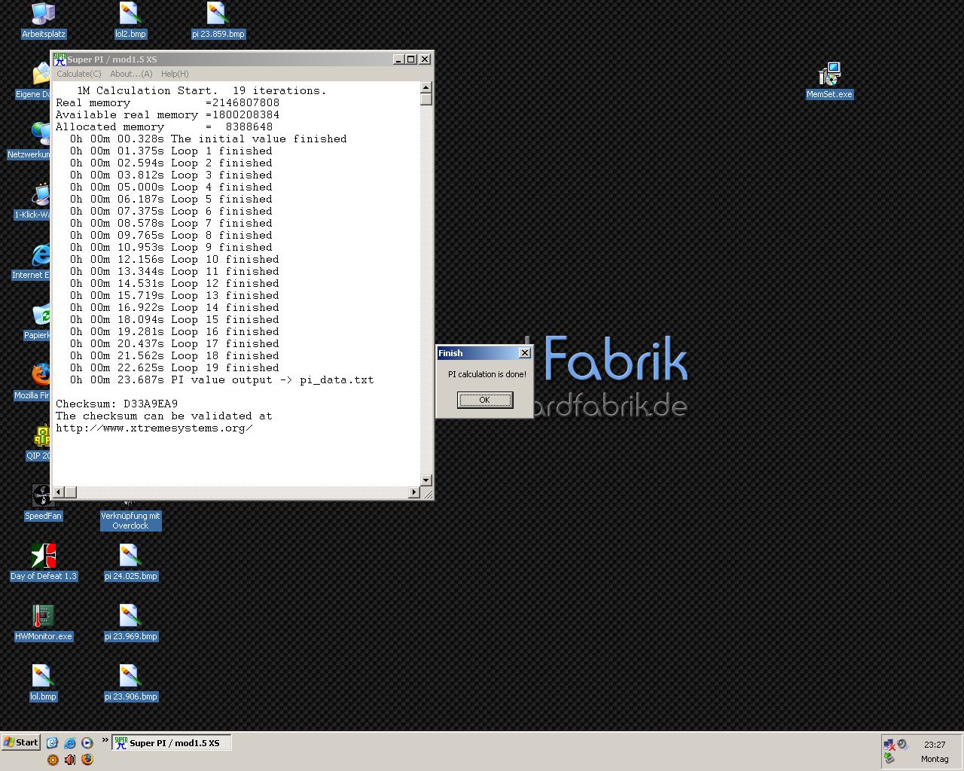
Task: Click the speaker volume tray icon
Action: pyautogui.click(x=903, y=745)
